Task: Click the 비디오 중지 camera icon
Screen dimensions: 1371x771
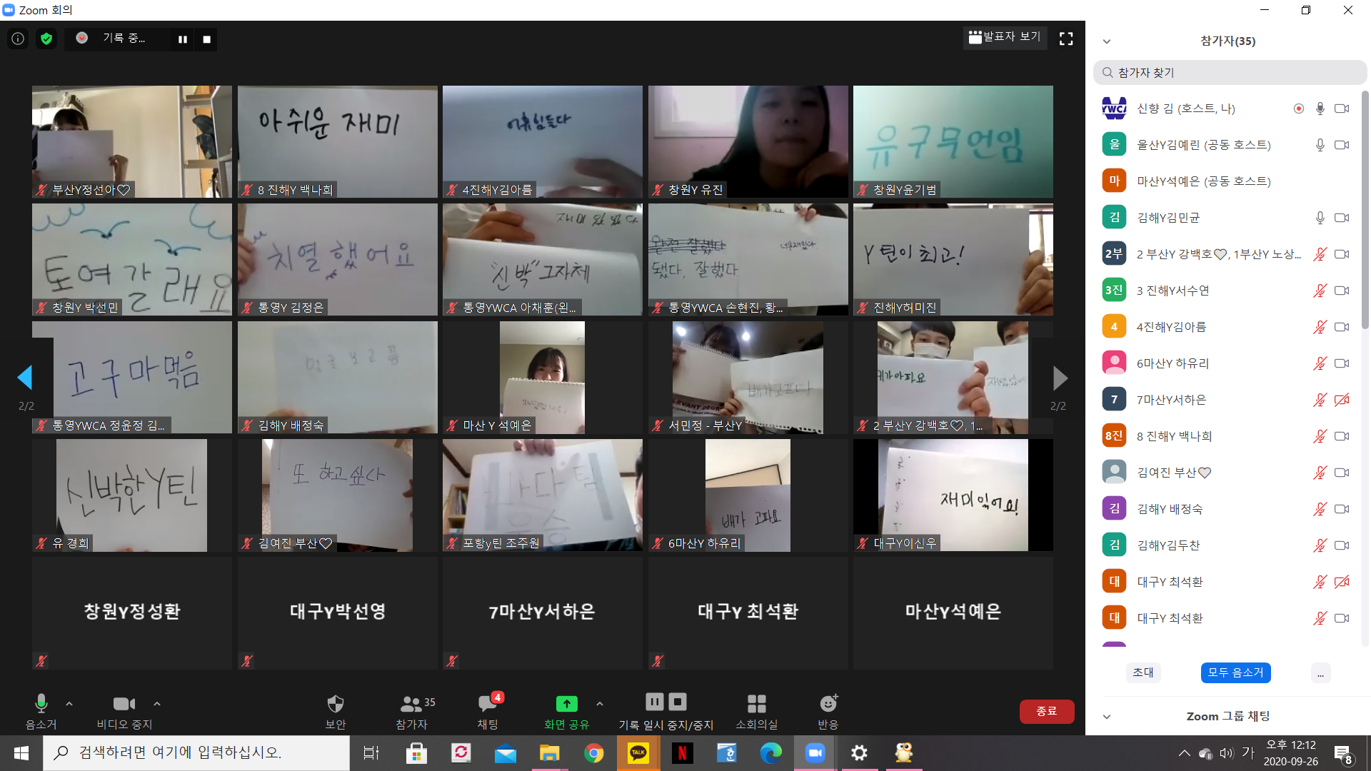Action: (124, 704)
